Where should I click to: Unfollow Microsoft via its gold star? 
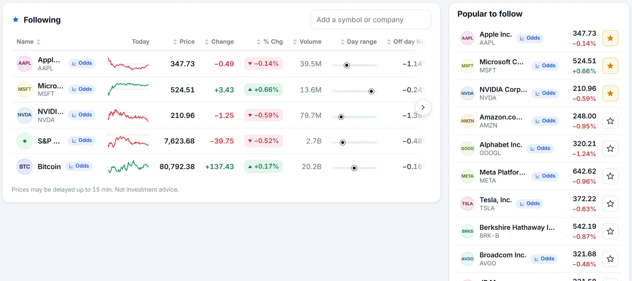[610, 66]
